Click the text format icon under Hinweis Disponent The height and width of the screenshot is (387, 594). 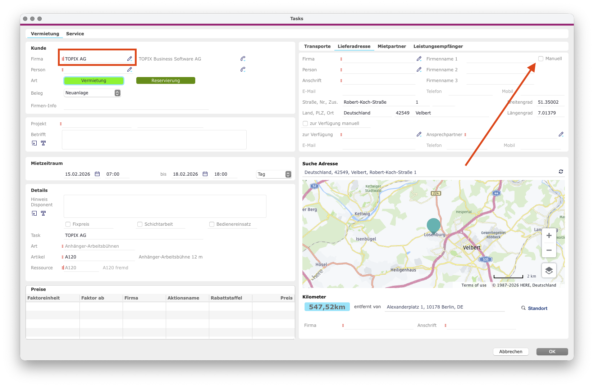(x=43, y=213)
